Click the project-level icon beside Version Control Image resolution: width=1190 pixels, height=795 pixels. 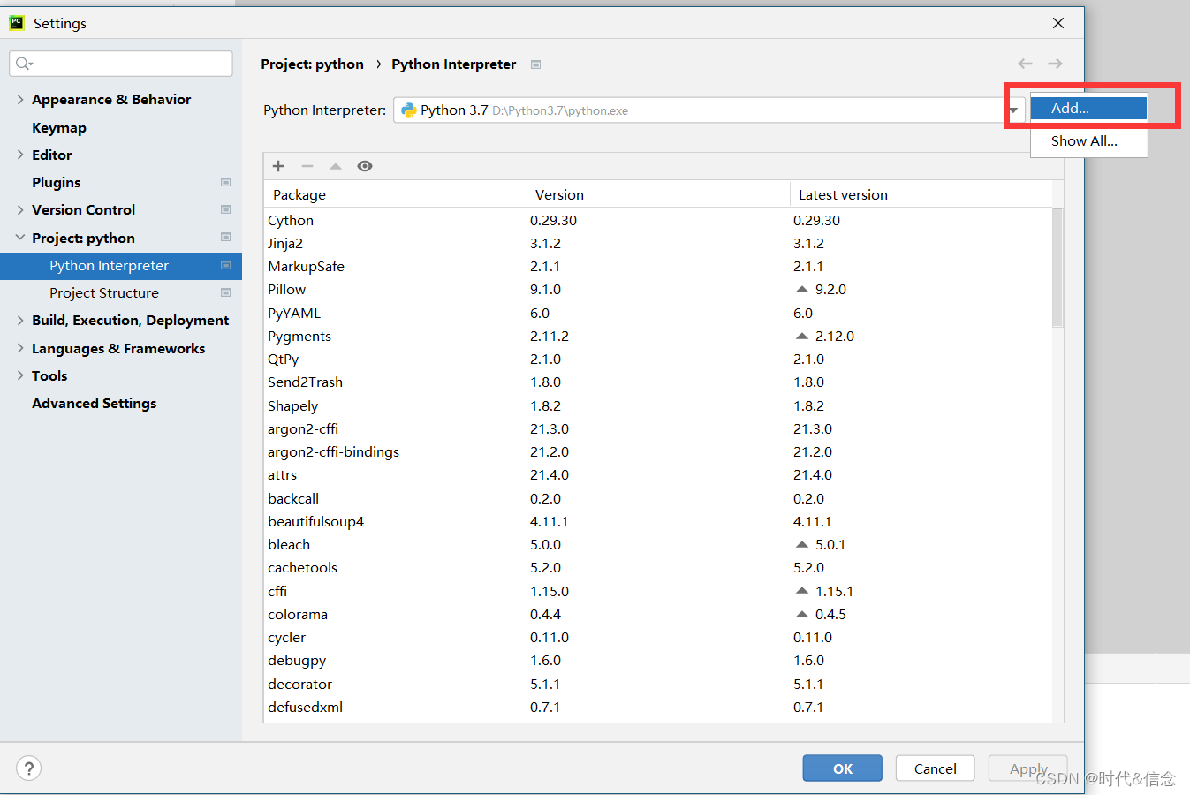pyautogui.click(x=225, y=209)
